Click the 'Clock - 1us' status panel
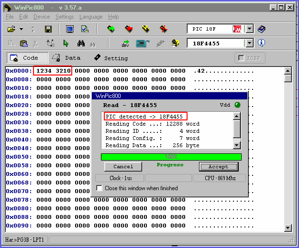 [120, 178]
